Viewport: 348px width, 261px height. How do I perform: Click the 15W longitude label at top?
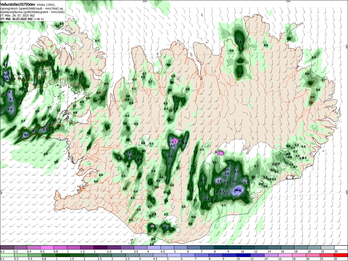click(288, 1)
